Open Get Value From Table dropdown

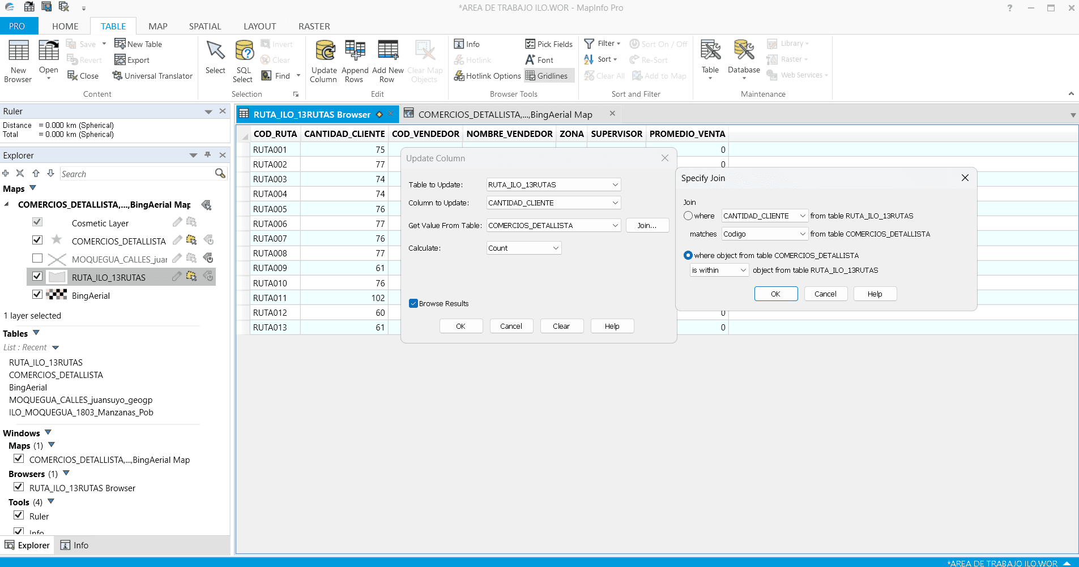pyautogui.click(x=553, y=225)
